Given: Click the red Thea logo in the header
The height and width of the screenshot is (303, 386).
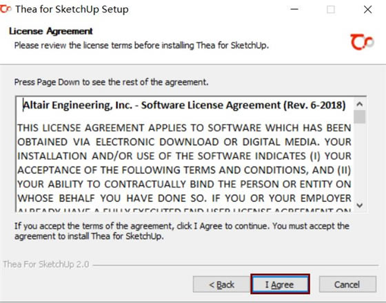Looking at the screenshot, I should (362, 42).
